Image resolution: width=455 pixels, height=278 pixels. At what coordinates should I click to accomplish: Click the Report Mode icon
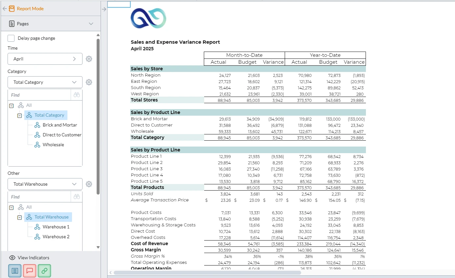pyautogui.click(x=12, y=9)
